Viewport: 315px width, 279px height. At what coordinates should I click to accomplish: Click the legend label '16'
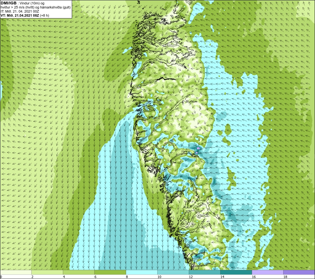coord(254,277)
